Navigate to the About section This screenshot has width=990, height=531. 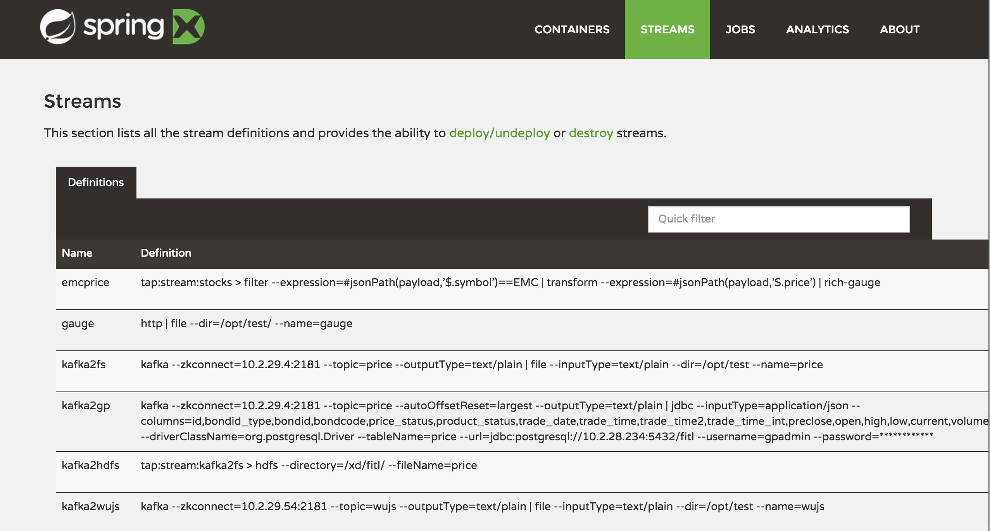[900, 29]
